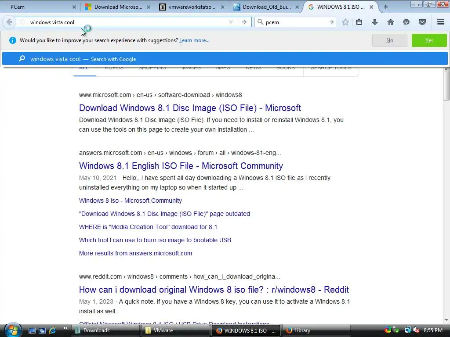Image resolution: width=450 pixels, height=337 pixels.
Task: Open More results from answers.microsoft.com
Action: coord(135,253)
